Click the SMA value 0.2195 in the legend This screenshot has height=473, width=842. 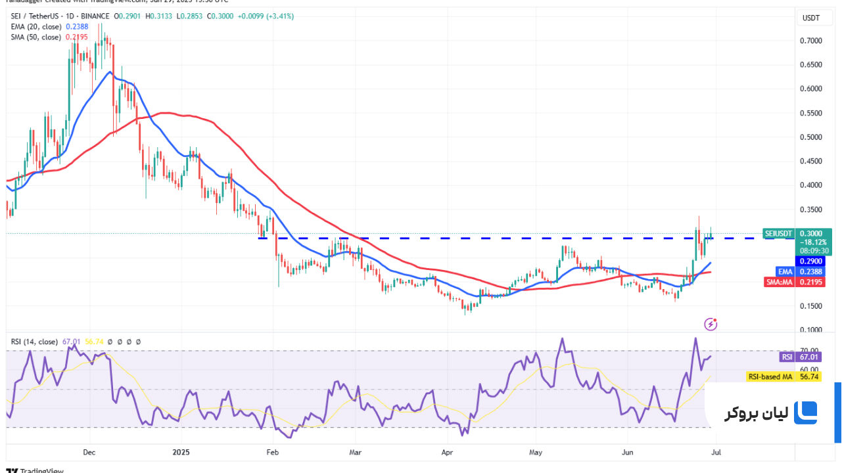click(x=76, y=37)
